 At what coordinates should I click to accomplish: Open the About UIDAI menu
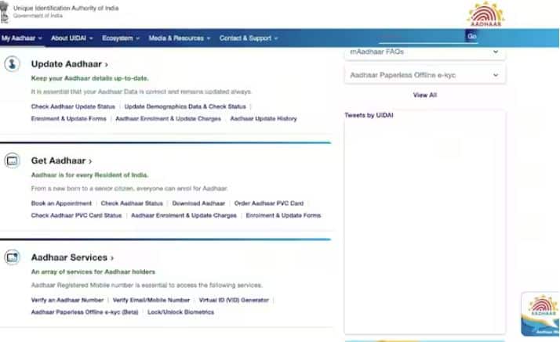(71, 38)
